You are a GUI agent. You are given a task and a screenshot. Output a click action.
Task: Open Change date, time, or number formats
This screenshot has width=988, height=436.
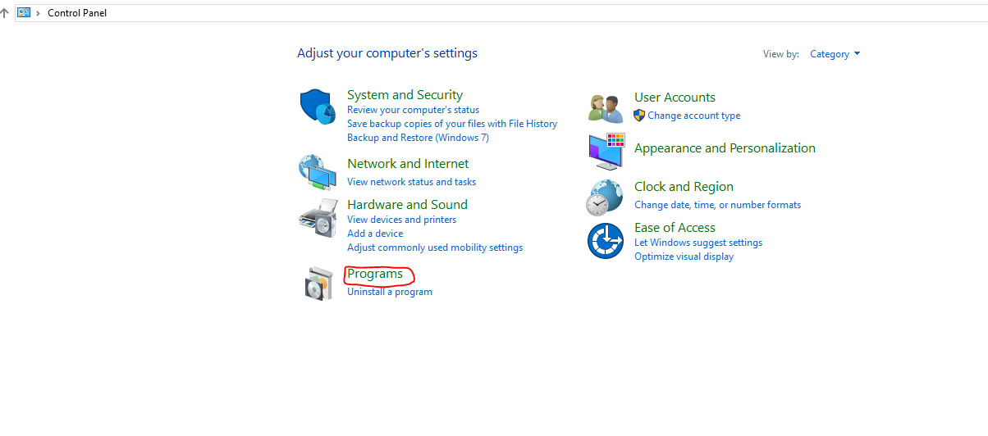[x=717, y=205]
